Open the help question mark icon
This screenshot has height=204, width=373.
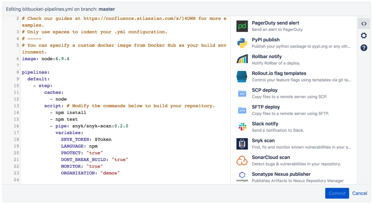click(364, 48)
